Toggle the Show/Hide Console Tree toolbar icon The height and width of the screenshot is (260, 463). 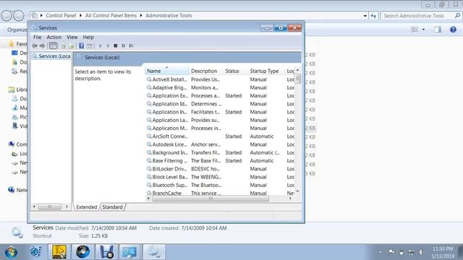[53, 45]
